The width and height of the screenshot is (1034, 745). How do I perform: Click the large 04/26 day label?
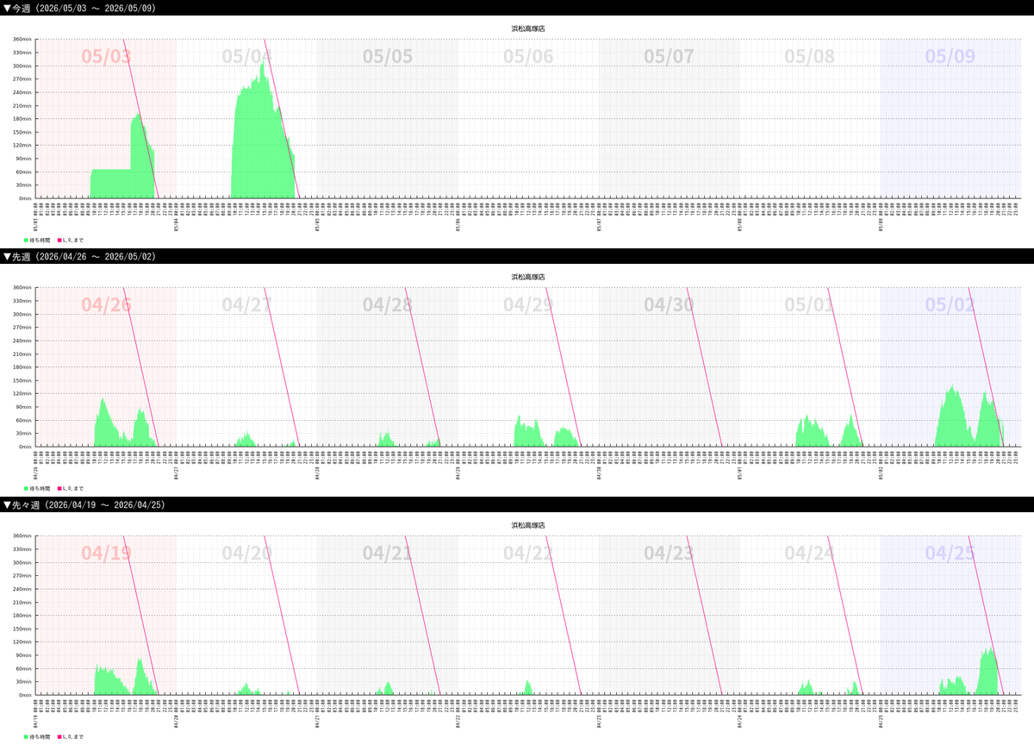tap(107, 305)
